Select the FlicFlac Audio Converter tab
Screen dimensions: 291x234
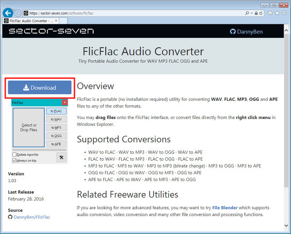[31, 21]
